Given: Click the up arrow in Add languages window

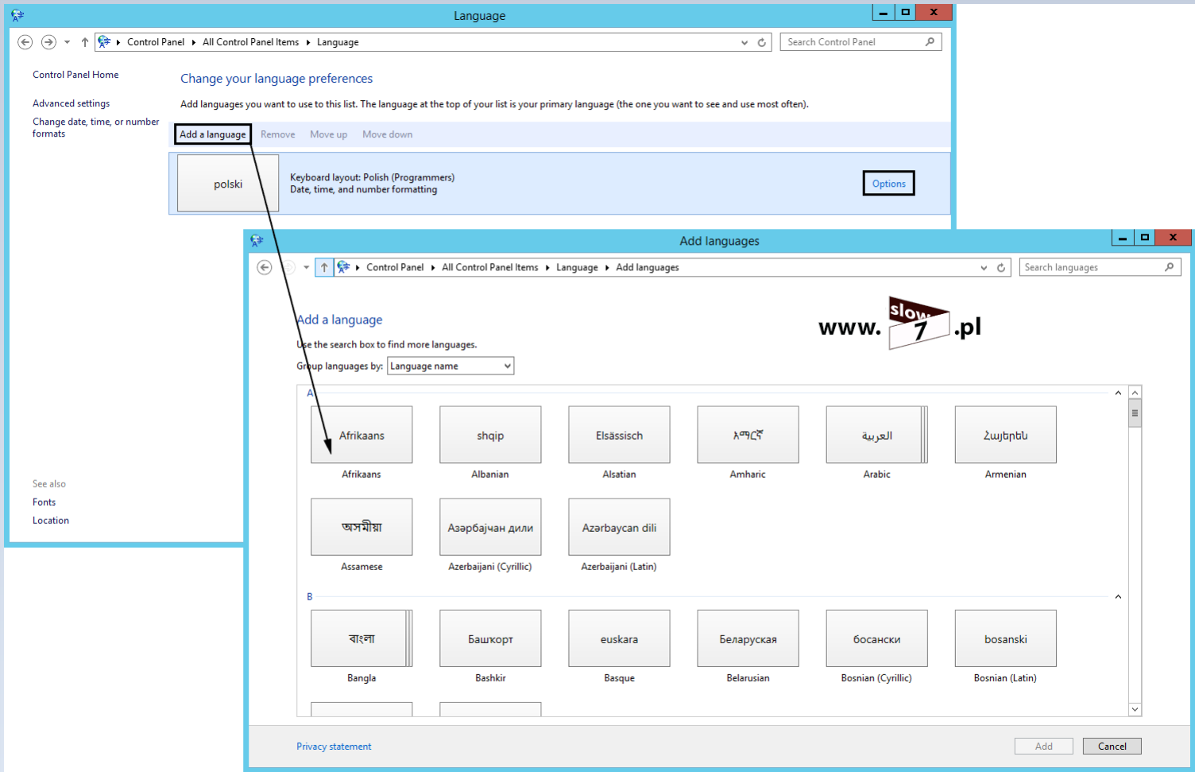Looking at the screenshot, I should (x=324, y=268).
